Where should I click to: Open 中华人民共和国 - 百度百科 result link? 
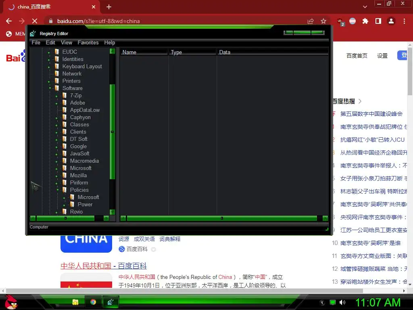(x=104, y=266)
